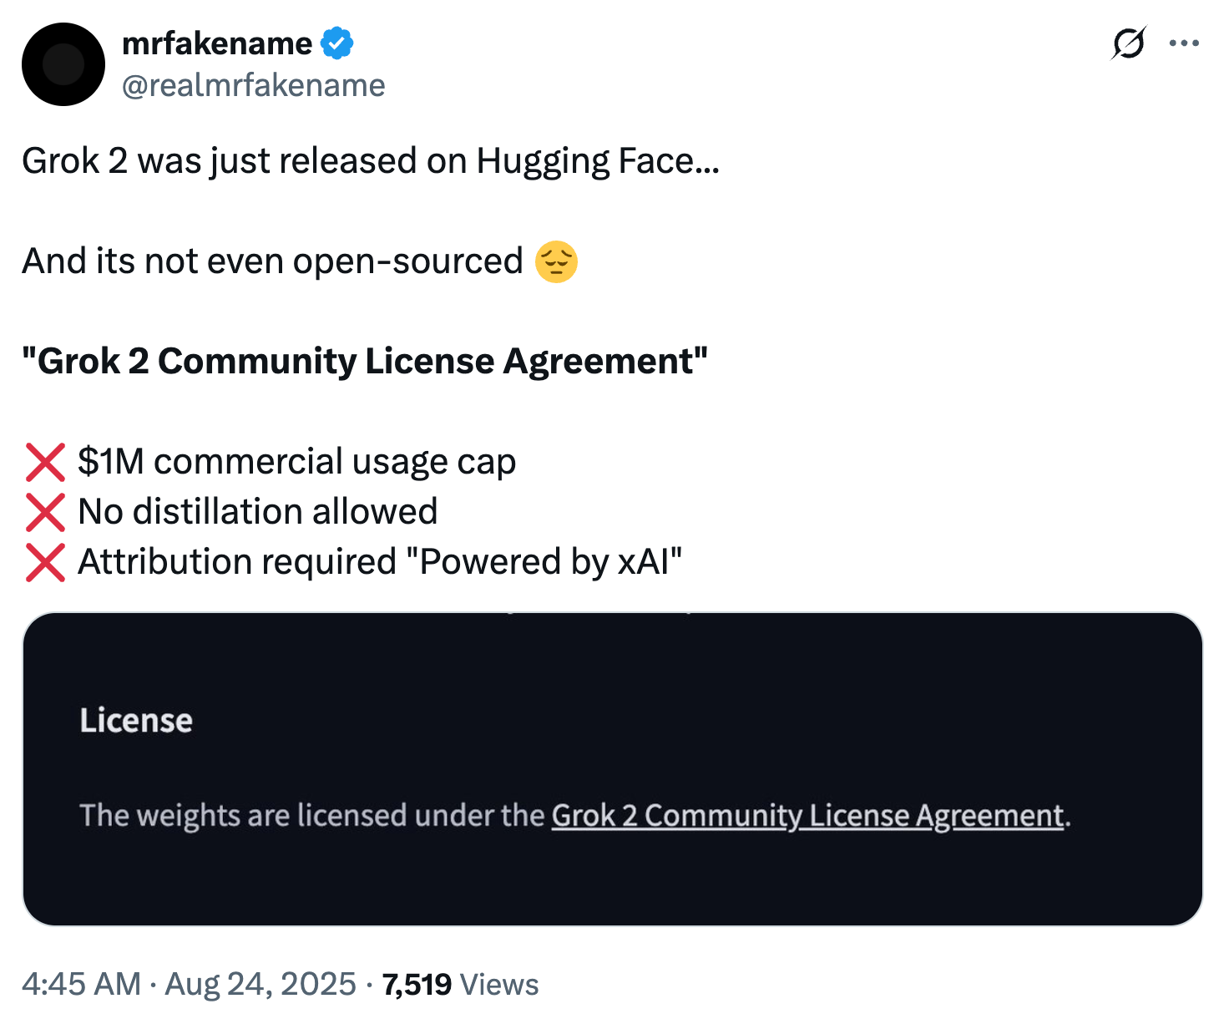
Task: Click the "No distillation allowed" text
Action: 258,512
